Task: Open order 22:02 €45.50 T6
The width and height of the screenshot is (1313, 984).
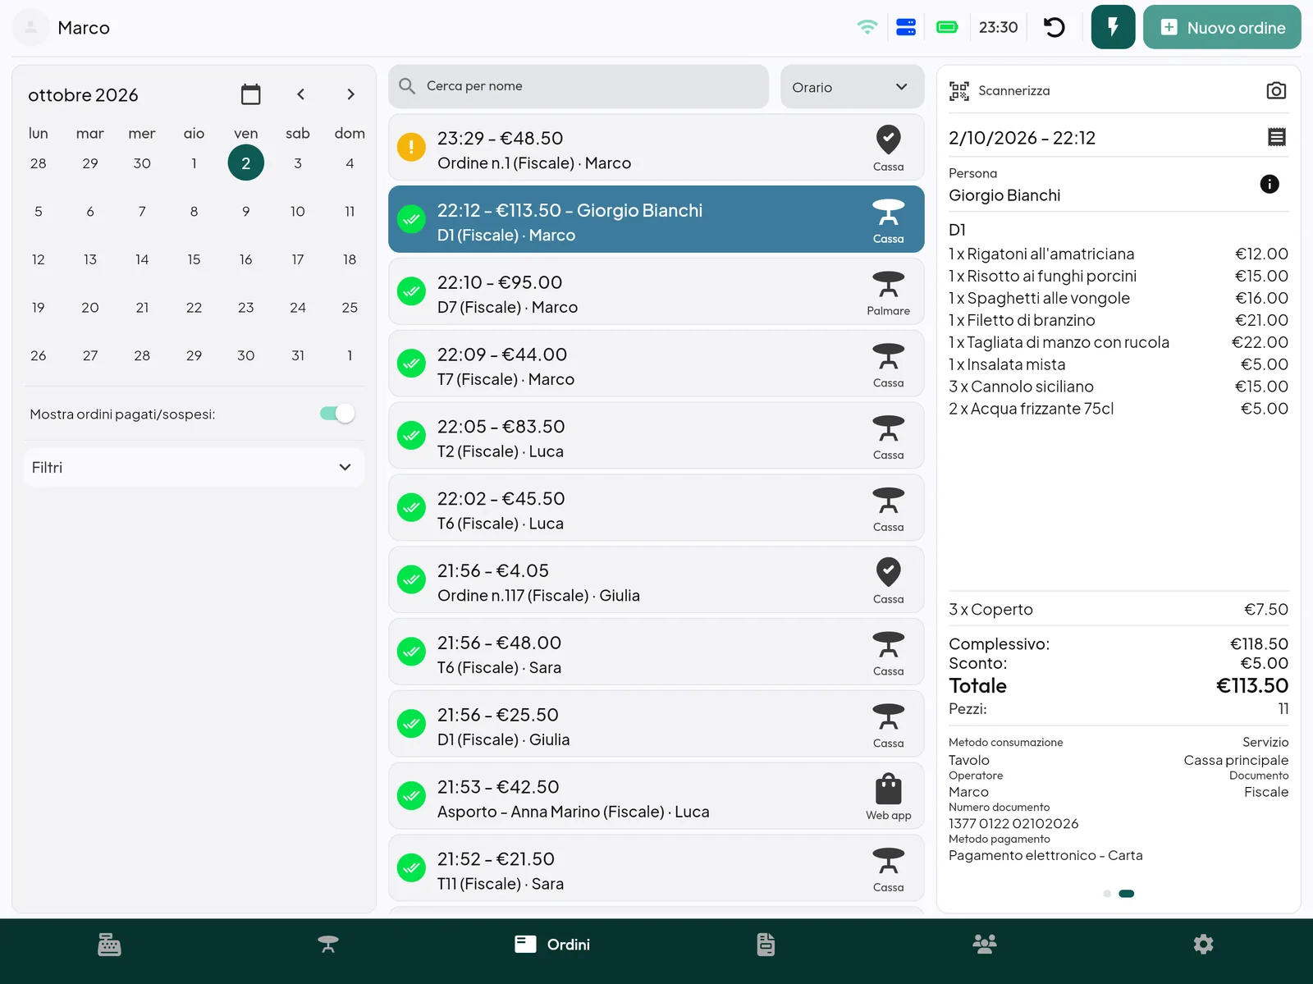Action: 656,508
